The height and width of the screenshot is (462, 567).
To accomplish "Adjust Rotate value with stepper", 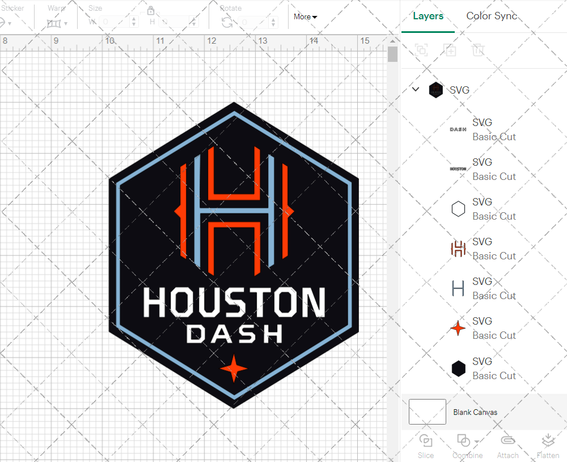I will click(x=273, y=22).
